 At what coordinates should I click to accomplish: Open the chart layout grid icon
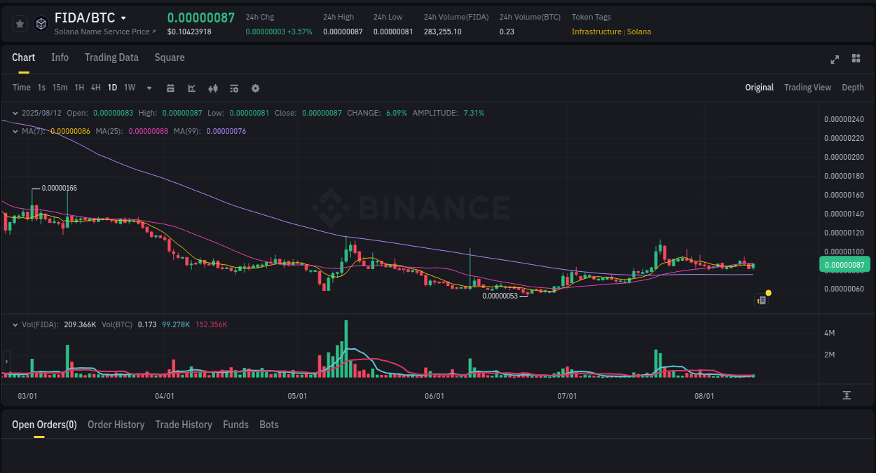pyautogui.click(x=856, y=58)
